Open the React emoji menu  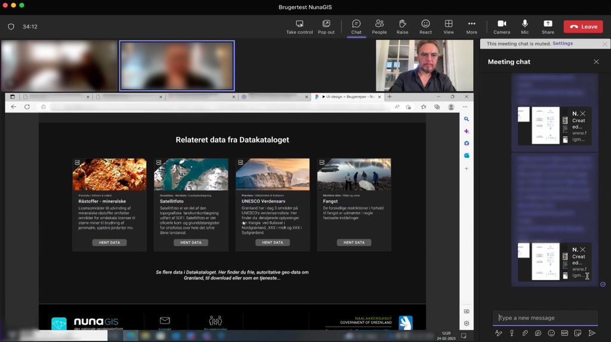coord(425,26)
